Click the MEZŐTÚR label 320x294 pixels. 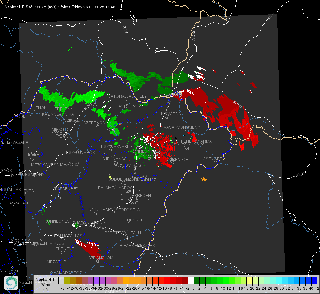[x=57, y=262]
